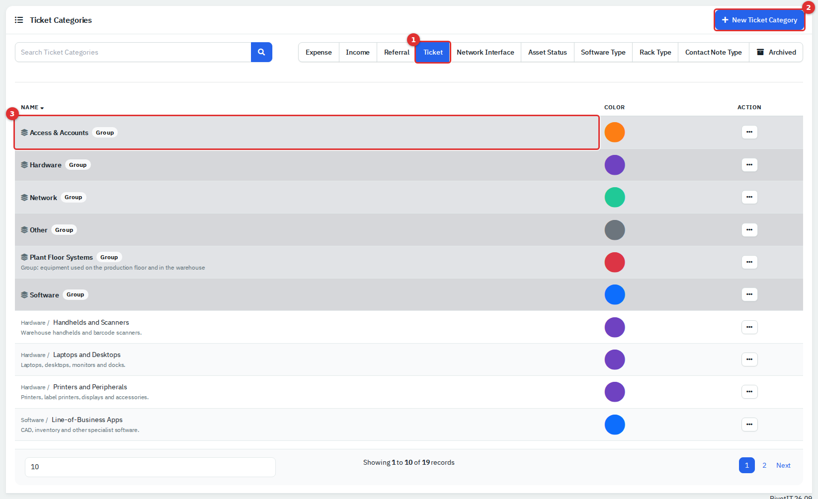Click layers icon next to Access & Accounts
The image size is (818, 499).
[24, 133]
